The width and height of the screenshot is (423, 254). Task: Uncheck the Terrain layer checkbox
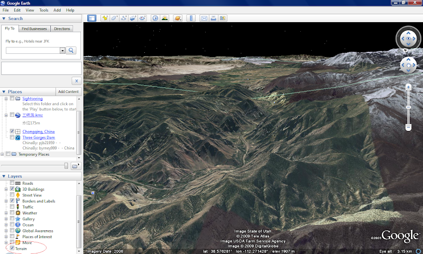pyautogui.click(x=12, y=248)
